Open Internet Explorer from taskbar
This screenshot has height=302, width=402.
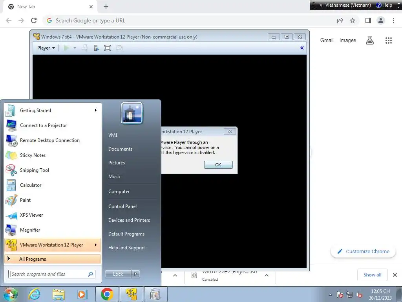pos(35,294)
